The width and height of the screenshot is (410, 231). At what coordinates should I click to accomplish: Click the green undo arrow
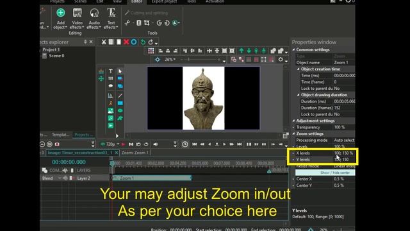click(x=143, y=42)
